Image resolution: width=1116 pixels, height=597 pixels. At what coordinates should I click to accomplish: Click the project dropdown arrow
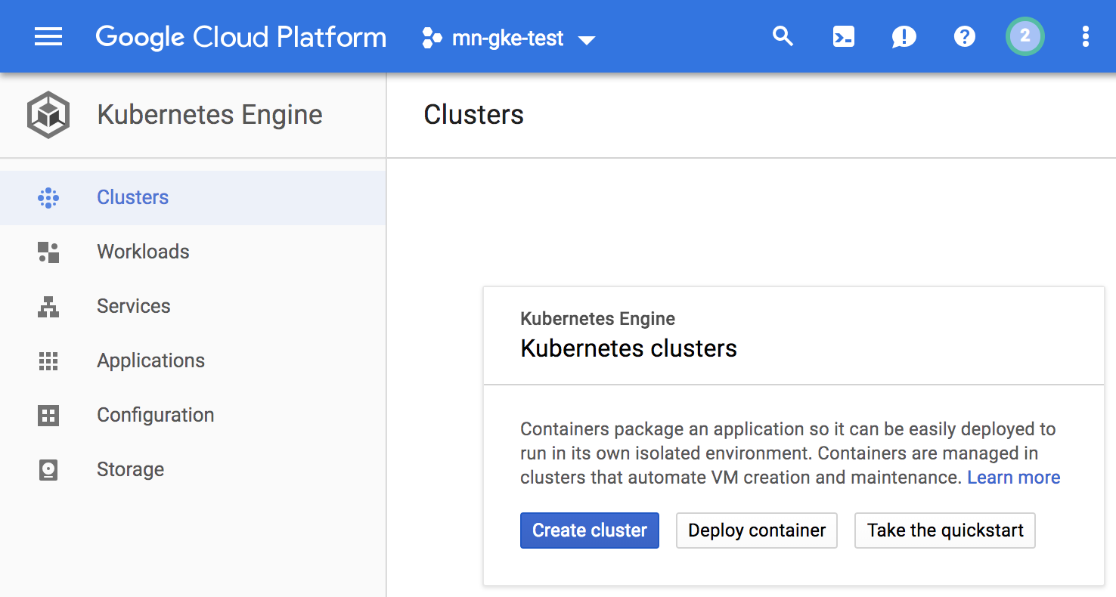[587, 39]
